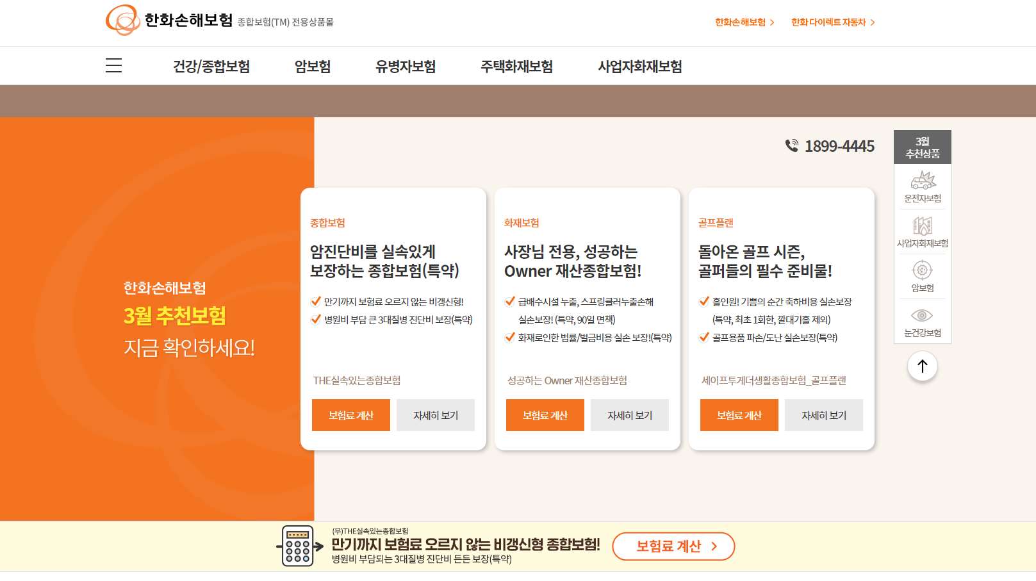The height and width of the screenshot is (581, 1036).
Task: Click 자세히 보기 on the 종합보험 card
Action: 436,415
